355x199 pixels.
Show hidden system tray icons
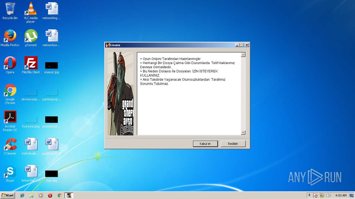(309, 195)
